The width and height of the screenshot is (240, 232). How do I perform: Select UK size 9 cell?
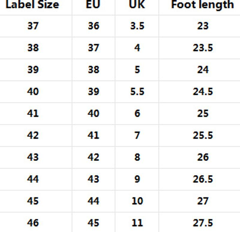(137, 179)
